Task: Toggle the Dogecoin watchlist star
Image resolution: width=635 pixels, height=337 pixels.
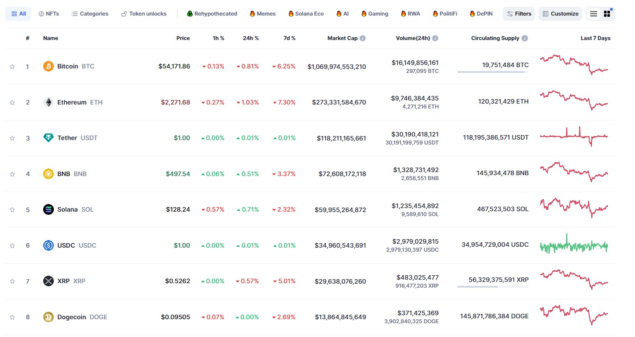Action: coord(12,317)
